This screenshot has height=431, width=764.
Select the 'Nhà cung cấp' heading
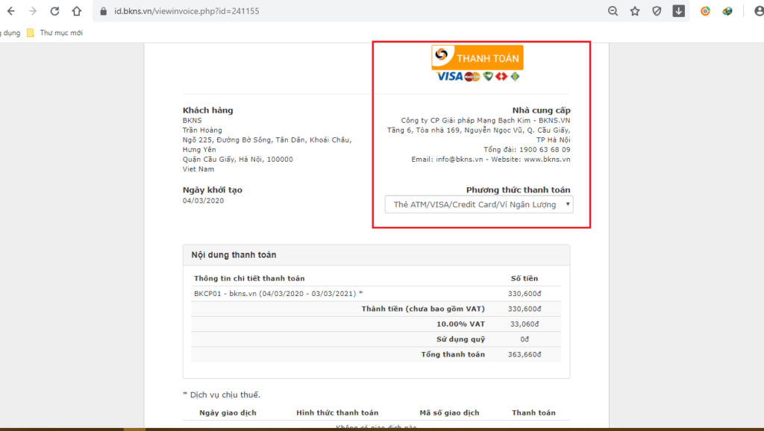[542, 110]
